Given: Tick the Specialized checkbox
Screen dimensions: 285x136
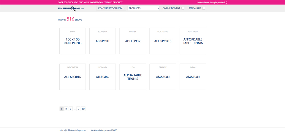Looking at the screenshot, I should [x=204, y=8].
